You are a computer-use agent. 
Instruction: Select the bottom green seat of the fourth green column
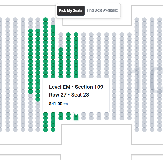pos(53,130)
